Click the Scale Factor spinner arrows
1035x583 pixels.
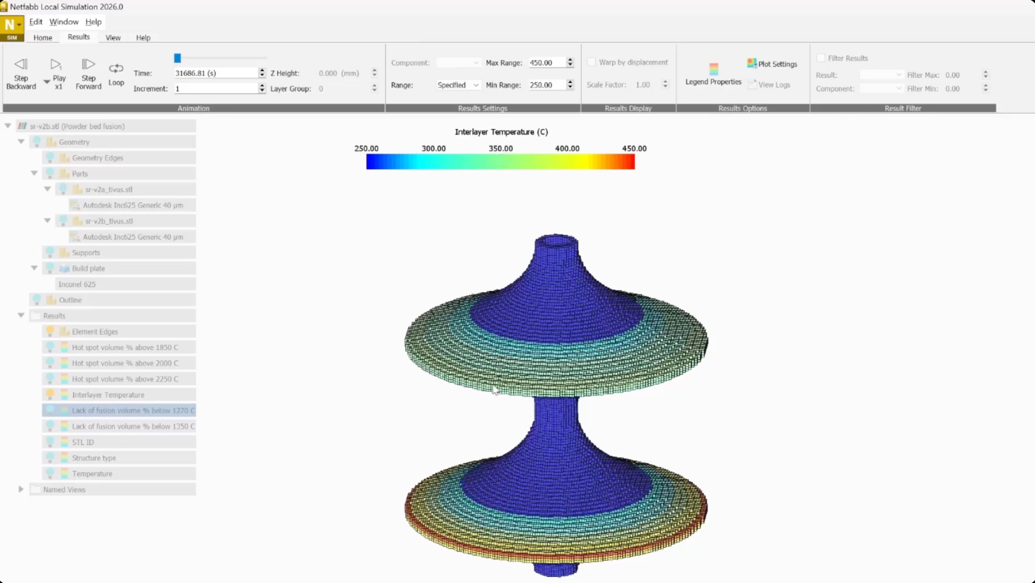point(665,84)
